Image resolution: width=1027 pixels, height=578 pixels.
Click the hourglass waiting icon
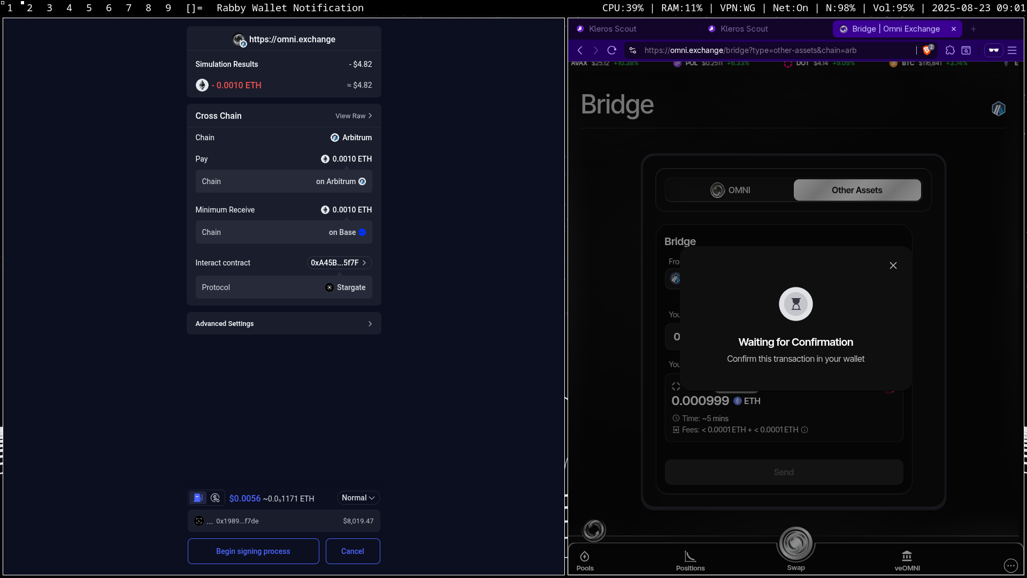pos(796,304)
